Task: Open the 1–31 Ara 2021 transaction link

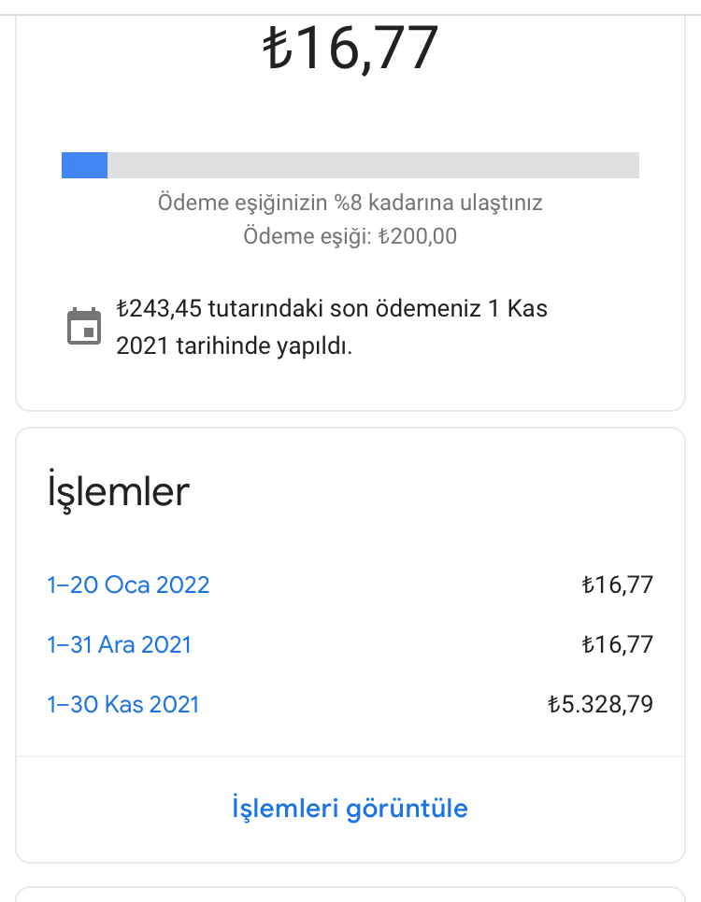Action: click(x=120, y=645)
